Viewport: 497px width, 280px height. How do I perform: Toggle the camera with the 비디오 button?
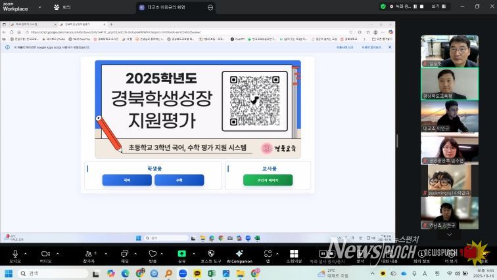pos(45,253)
